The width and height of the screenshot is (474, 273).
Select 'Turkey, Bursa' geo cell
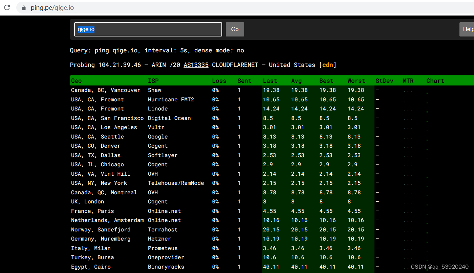pos(92,257)
